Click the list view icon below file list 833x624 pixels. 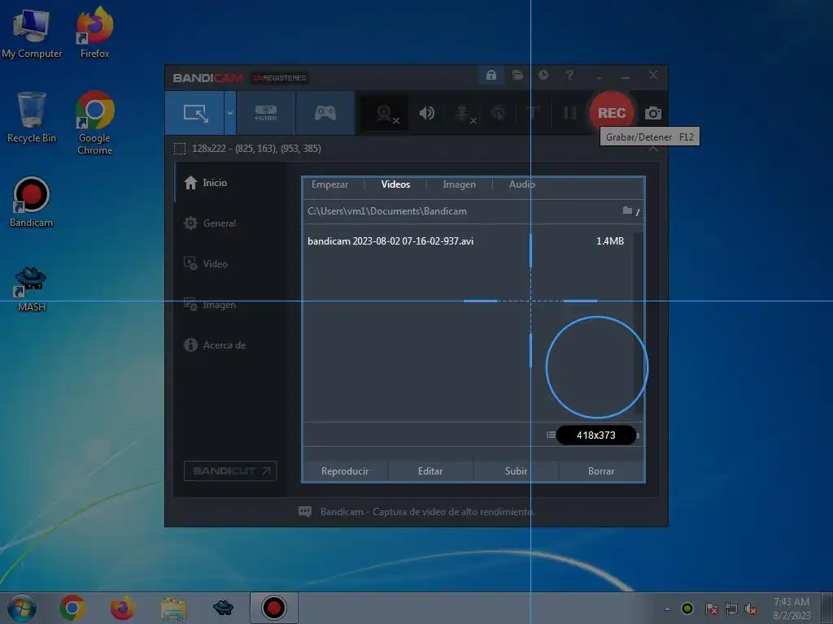point(551,435)
